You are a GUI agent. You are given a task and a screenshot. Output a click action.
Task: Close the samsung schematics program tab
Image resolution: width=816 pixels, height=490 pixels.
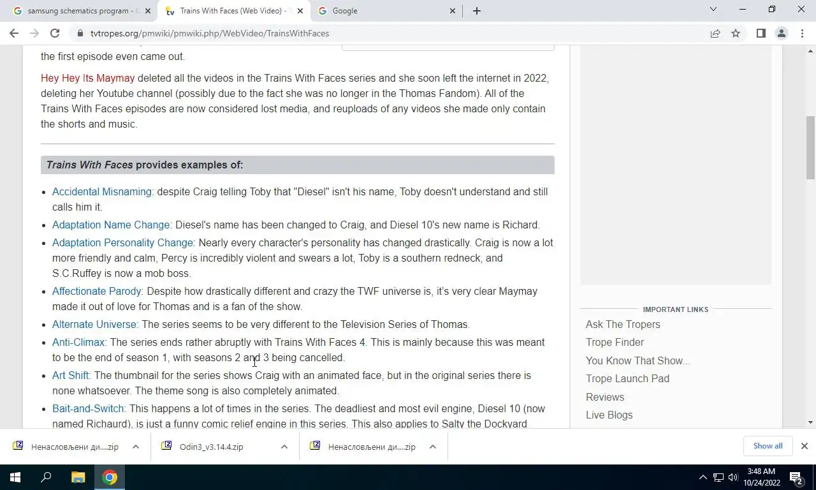pos(148,11)
